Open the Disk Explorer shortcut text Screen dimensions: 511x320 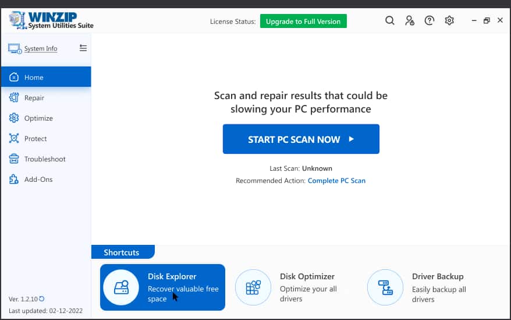tap(183, 287)
